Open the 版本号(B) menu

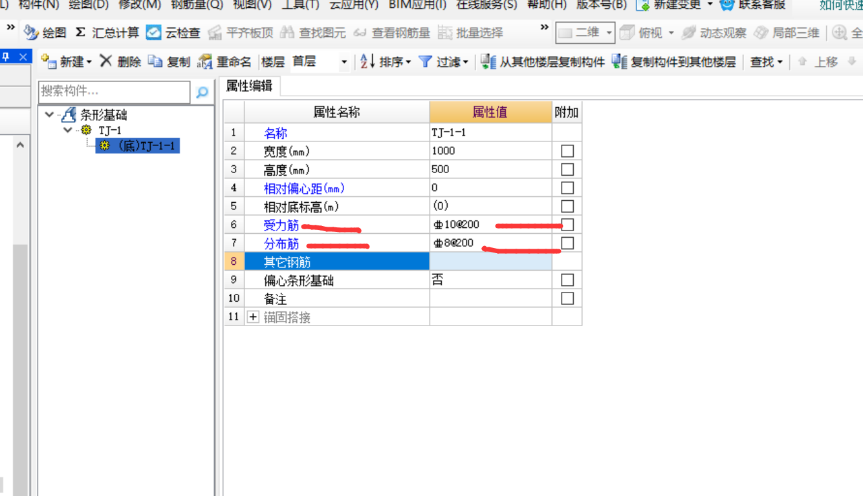pos(602,5)
